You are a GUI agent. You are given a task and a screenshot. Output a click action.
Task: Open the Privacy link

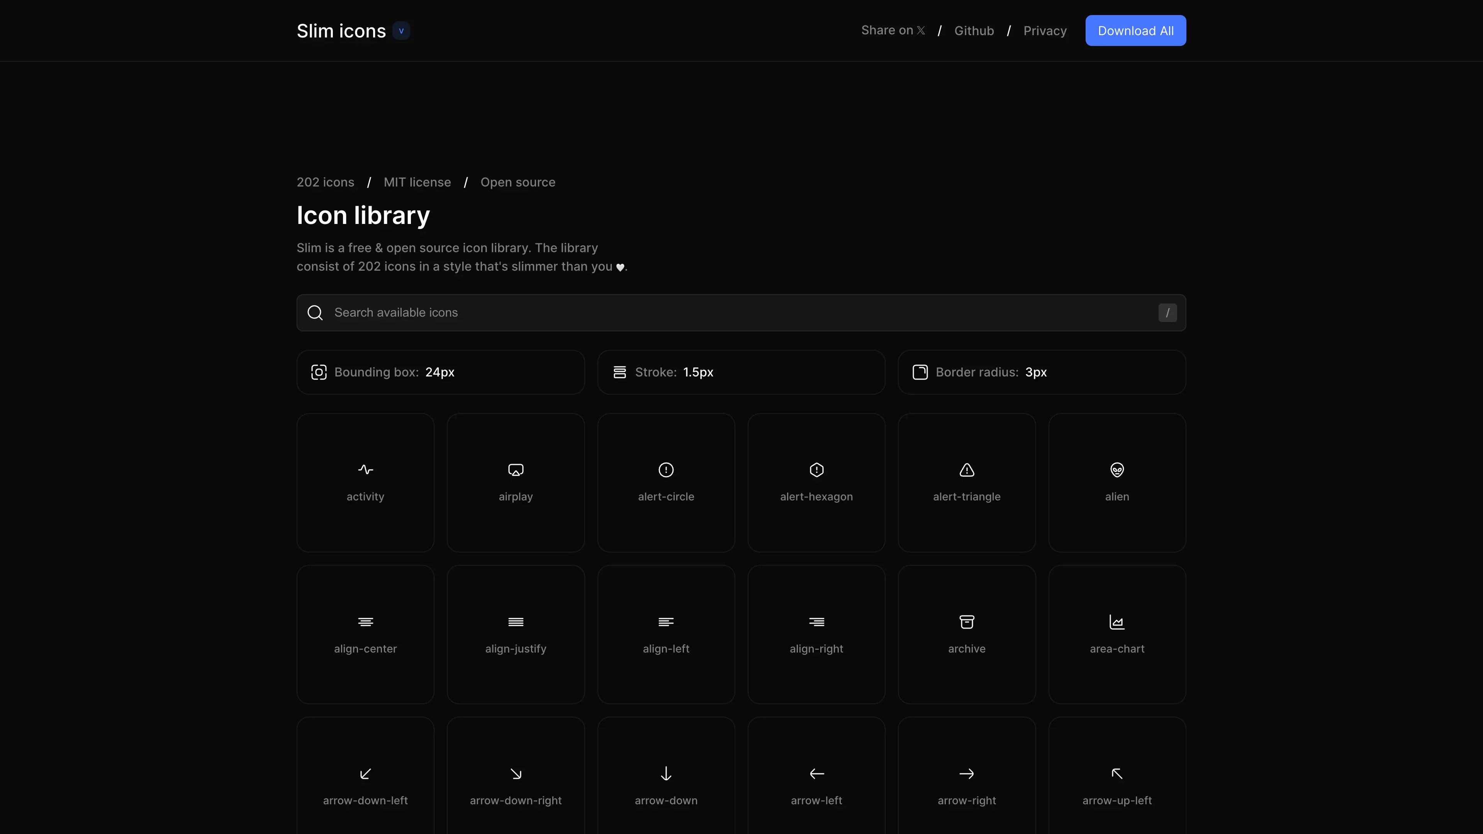[x=1045, y=31]
